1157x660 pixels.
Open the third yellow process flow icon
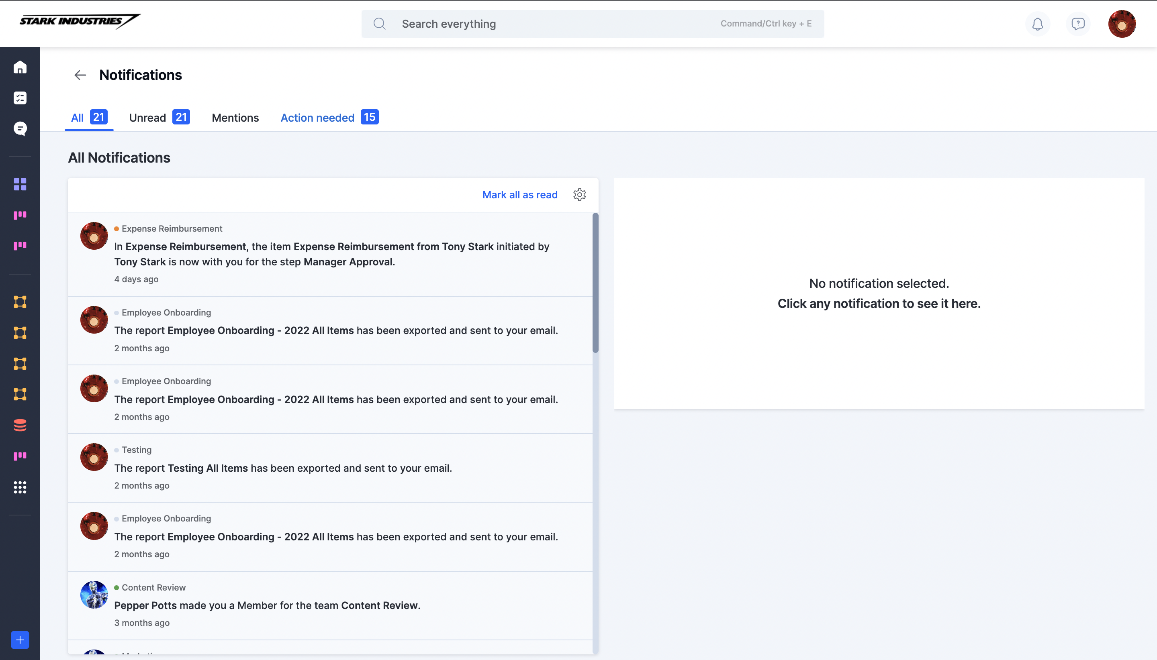(20, 364)
